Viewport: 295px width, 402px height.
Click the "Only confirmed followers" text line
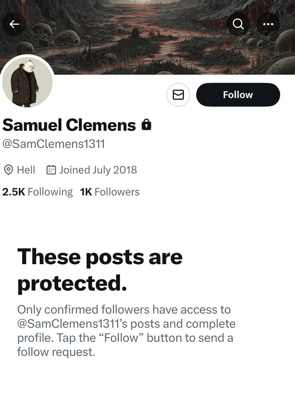click(124, 309)
